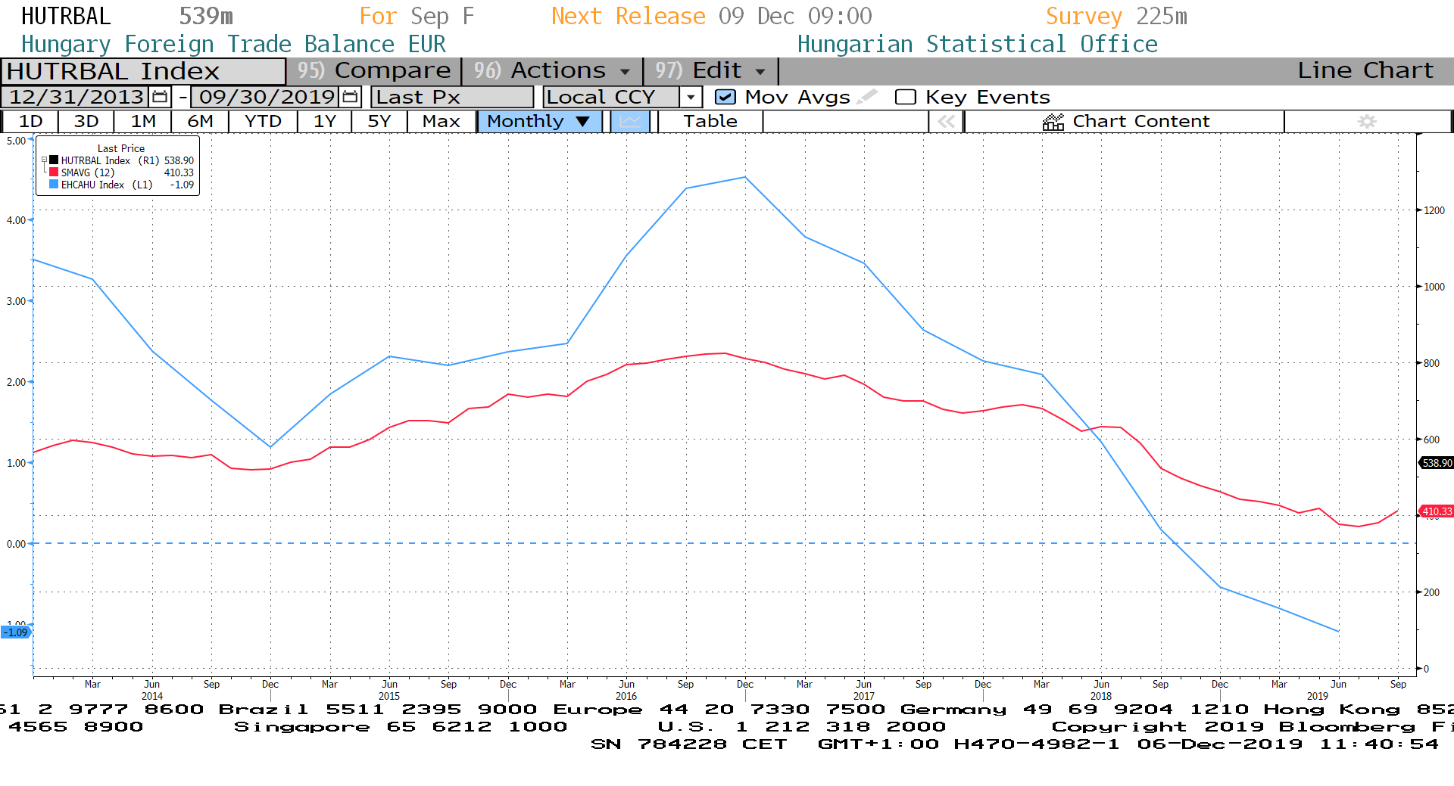Open start date calendar picker icon

(160, 97)
